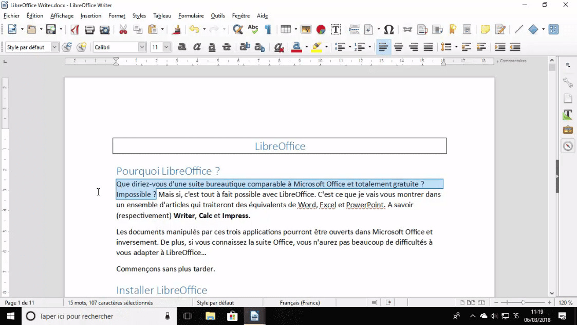Open the Format menu
This screenshot has height=325, width=577.
tap(117, 16)
